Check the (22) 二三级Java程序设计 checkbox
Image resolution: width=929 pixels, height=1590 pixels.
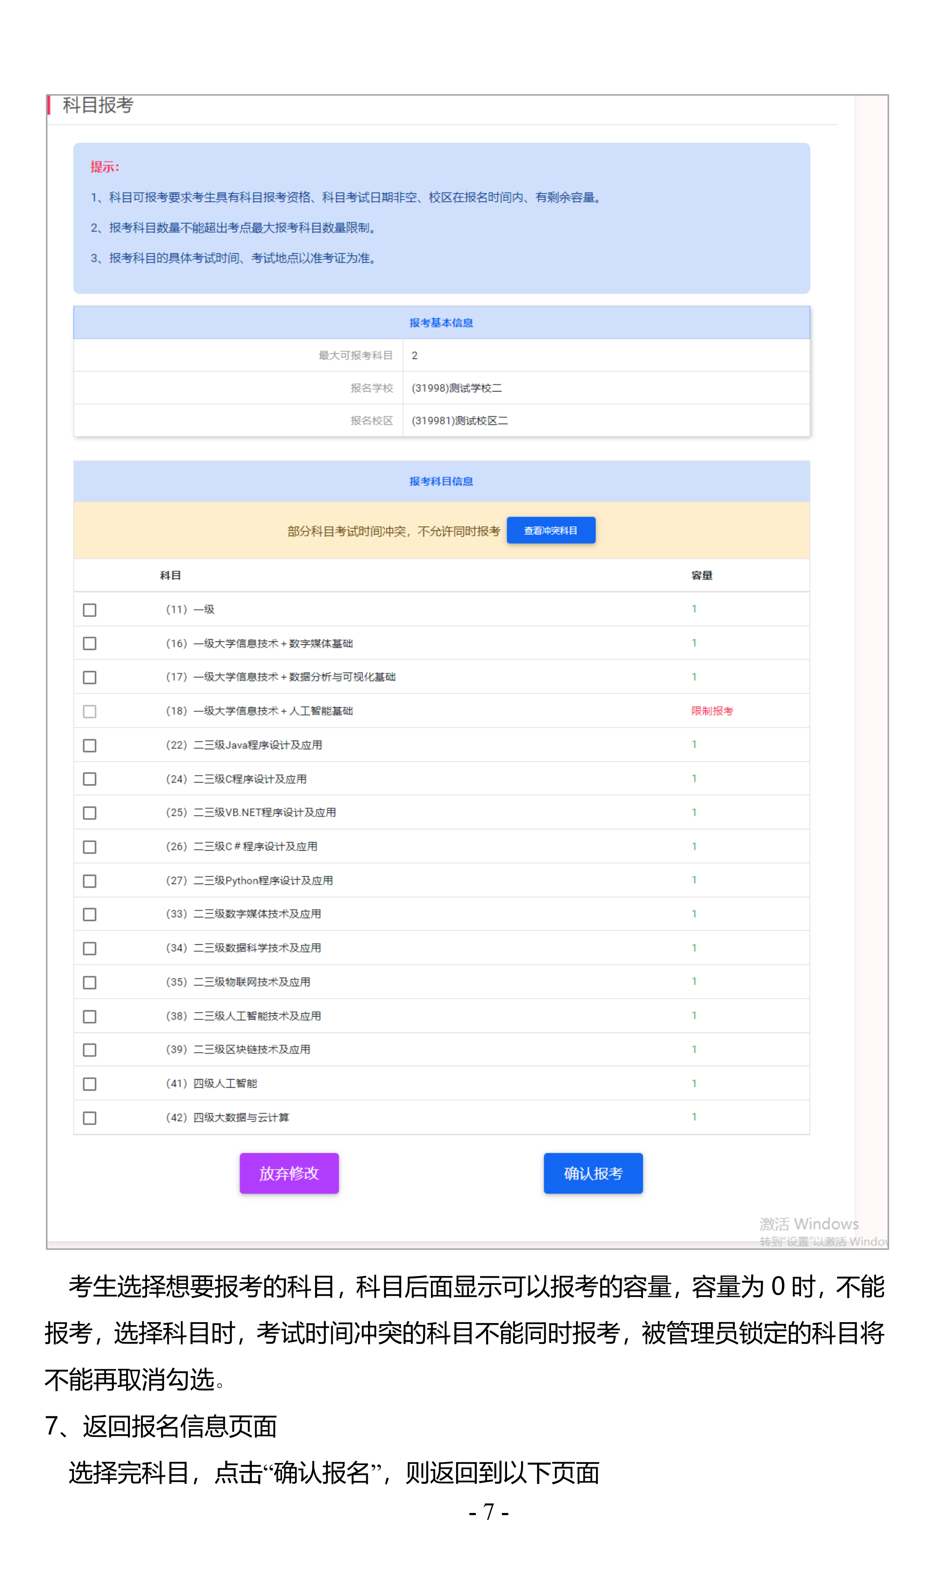(x=89, y=746)
